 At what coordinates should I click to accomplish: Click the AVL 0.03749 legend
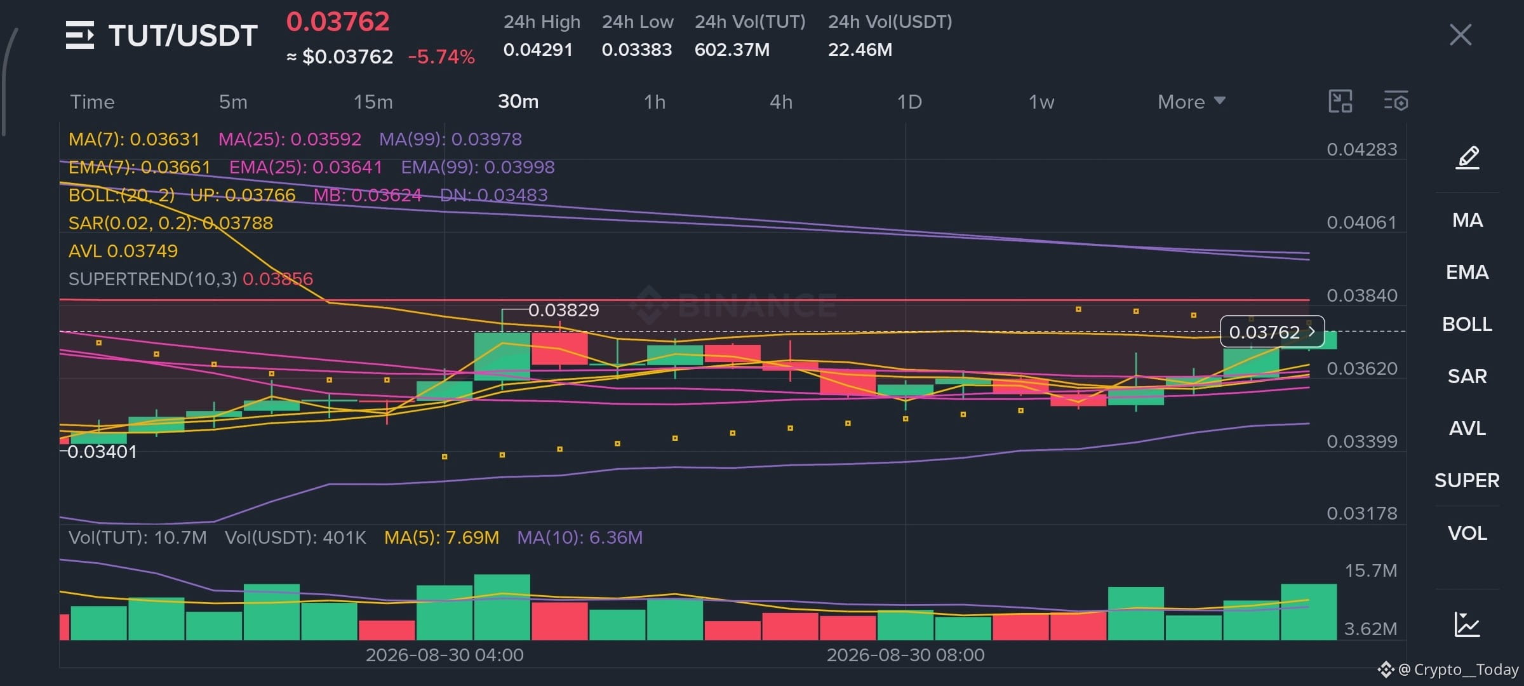(123, 251)
